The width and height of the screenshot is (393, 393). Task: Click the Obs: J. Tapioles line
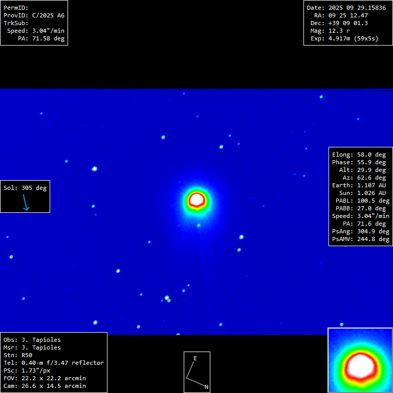pyautogui.click(x=32, y=340)
